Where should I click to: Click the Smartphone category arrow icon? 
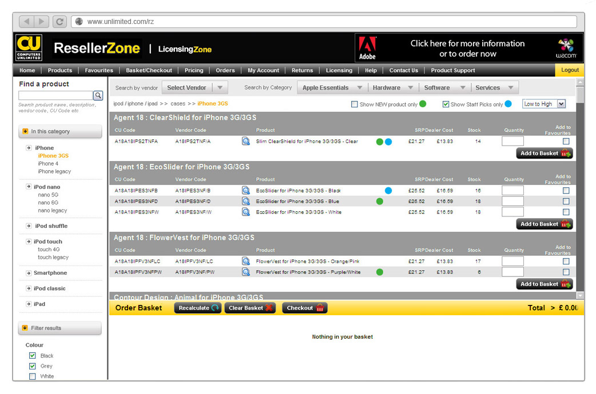[29, 273]
